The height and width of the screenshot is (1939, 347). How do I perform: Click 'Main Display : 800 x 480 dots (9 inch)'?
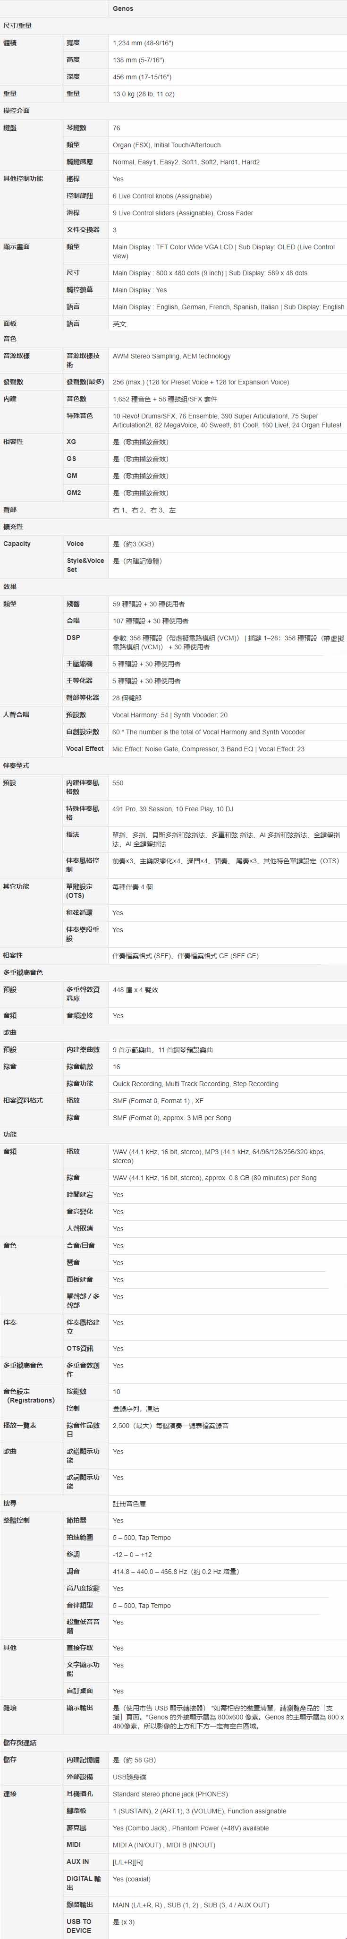coord(169,273)
